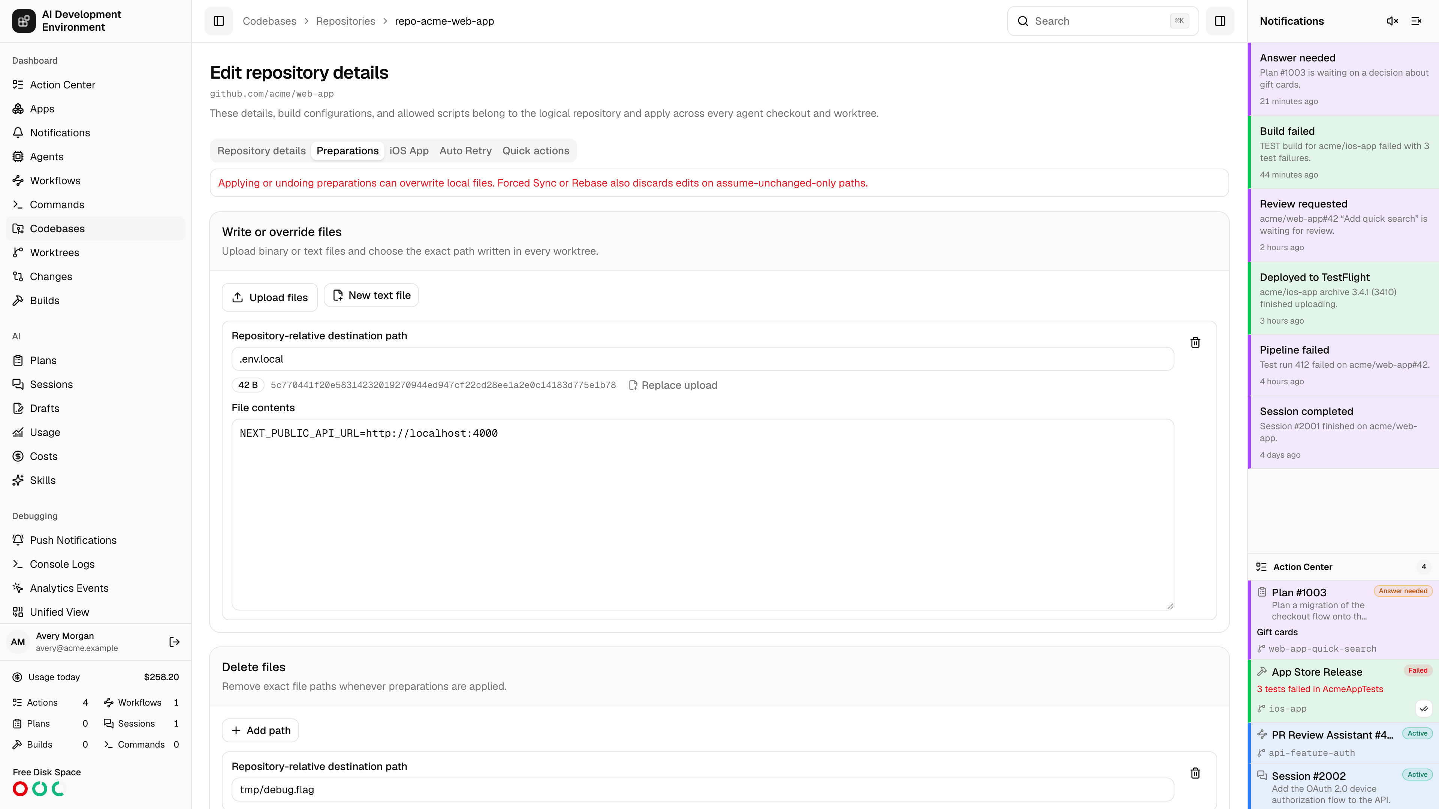Open the Session completed notification

point(1343,433)
